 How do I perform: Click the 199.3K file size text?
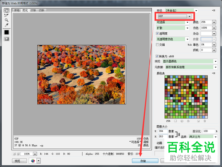pos(19,142)
